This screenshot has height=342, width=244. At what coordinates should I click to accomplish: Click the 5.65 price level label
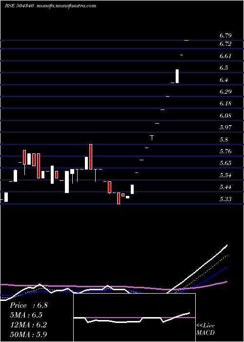225,163
